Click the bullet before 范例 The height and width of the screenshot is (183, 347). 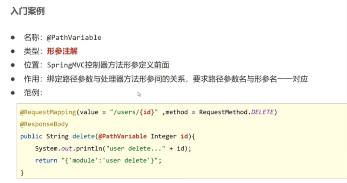[13, 93]
